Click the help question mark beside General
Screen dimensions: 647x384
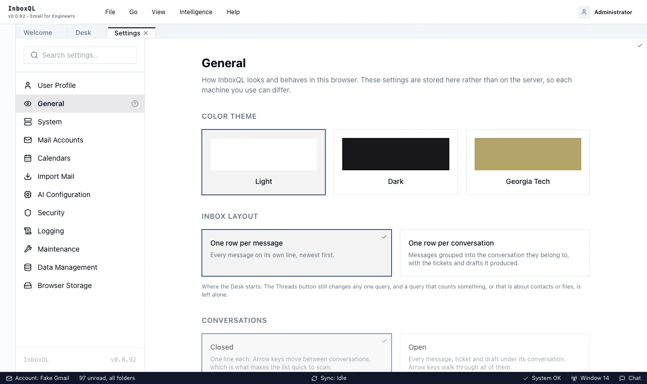coord(135,104)
